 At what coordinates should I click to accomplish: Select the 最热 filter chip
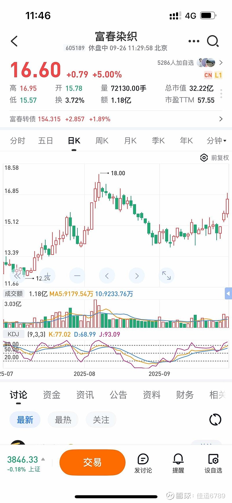tap(63, 420)
